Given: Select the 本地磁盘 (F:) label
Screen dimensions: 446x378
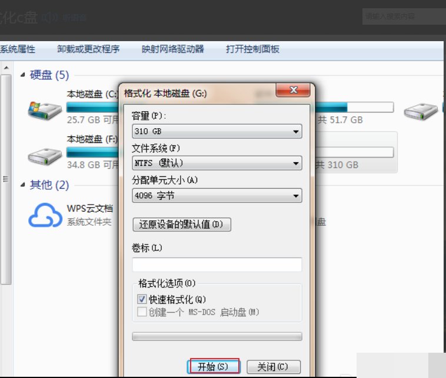Looking at the screenshot, I should (92, 139).
